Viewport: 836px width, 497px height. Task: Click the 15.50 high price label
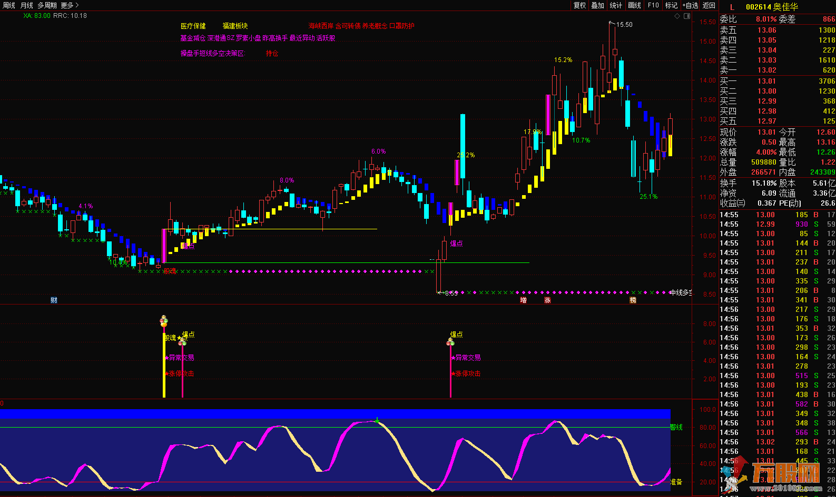coord(624,24)
